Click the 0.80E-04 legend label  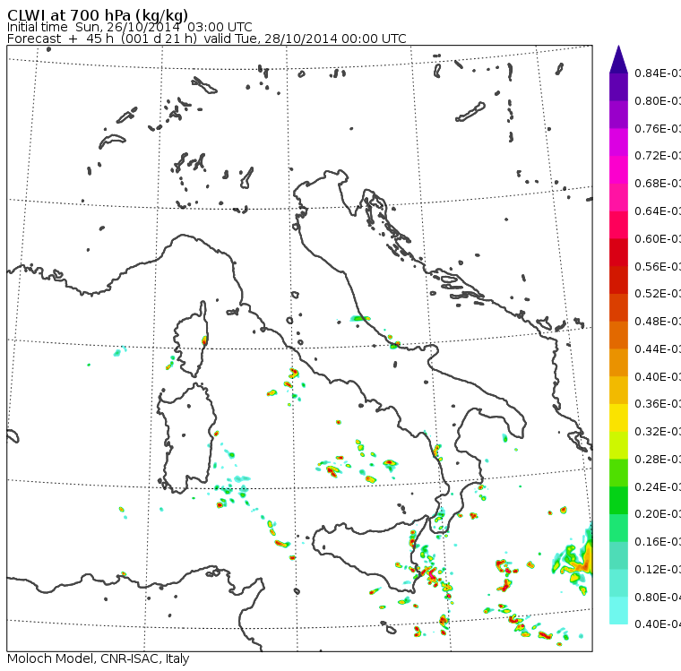pyautogui.click(x=658, y=598)
